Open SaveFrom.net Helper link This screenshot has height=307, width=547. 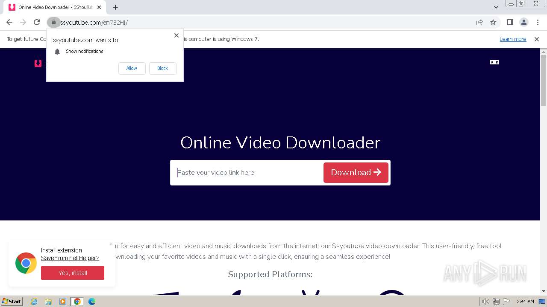pyautogui.click(x=70, y=258)
